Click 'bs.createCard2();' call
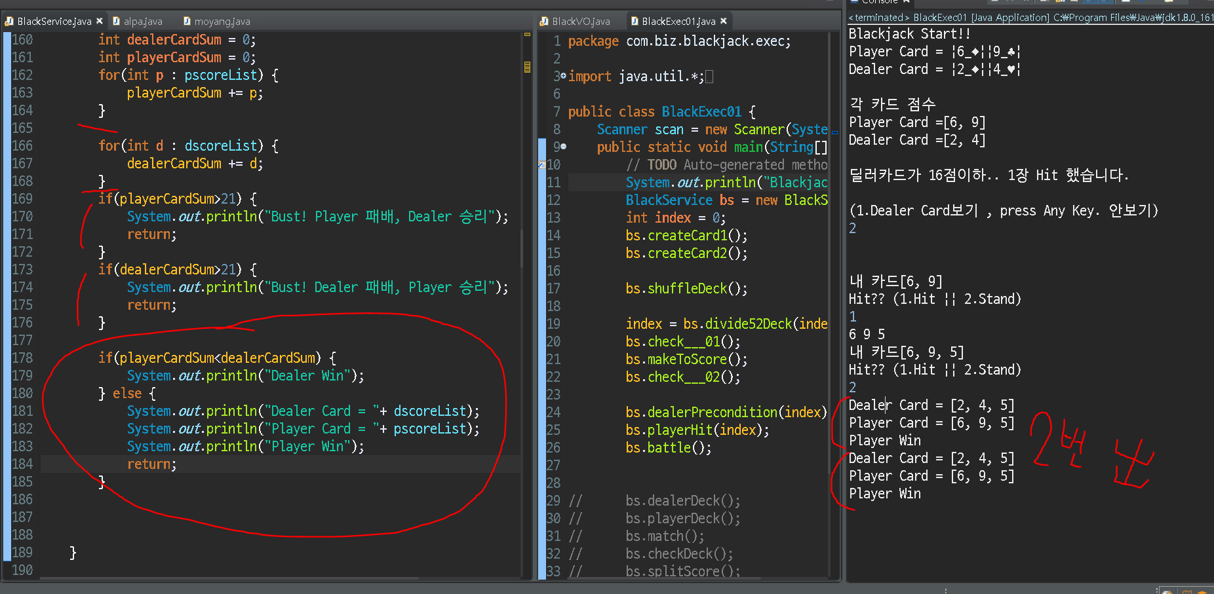 pos(686,253)
